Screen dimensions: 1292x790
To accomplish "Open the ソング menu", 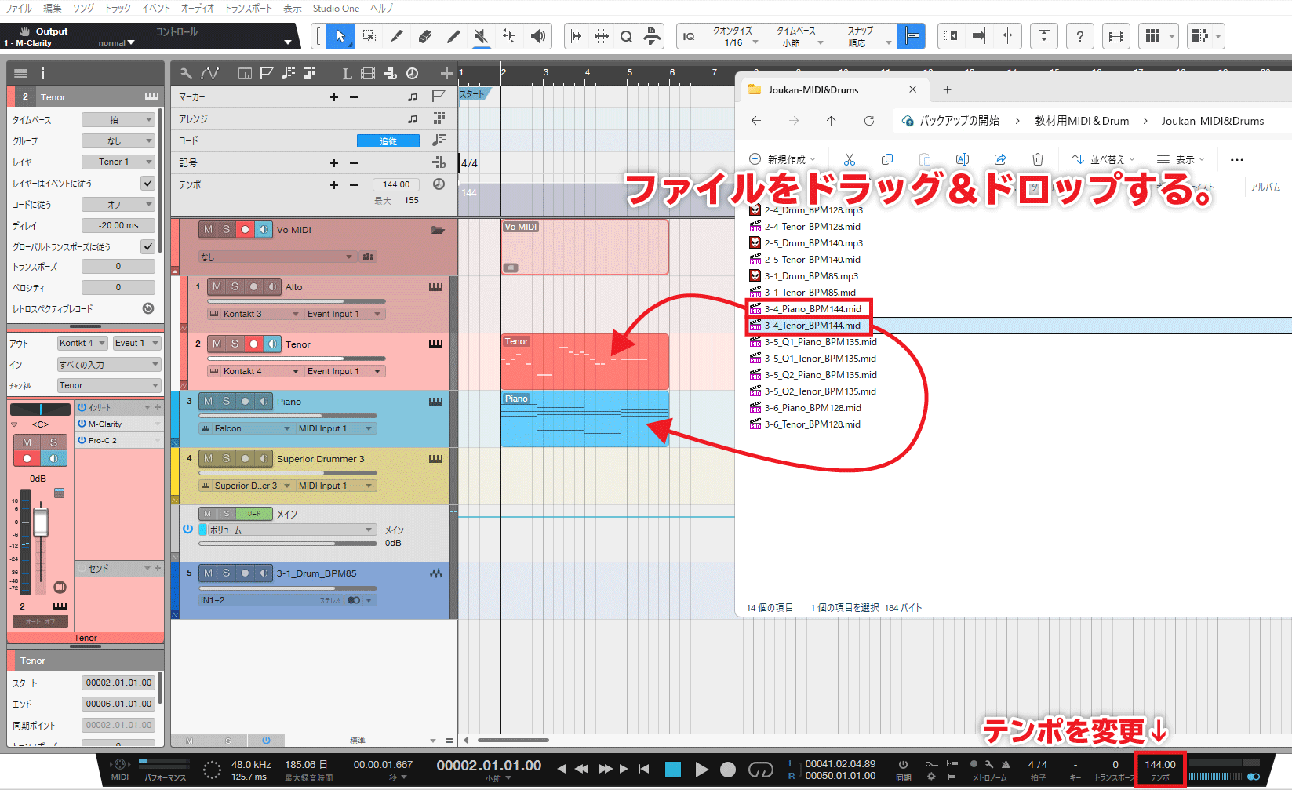I will 83,8.
